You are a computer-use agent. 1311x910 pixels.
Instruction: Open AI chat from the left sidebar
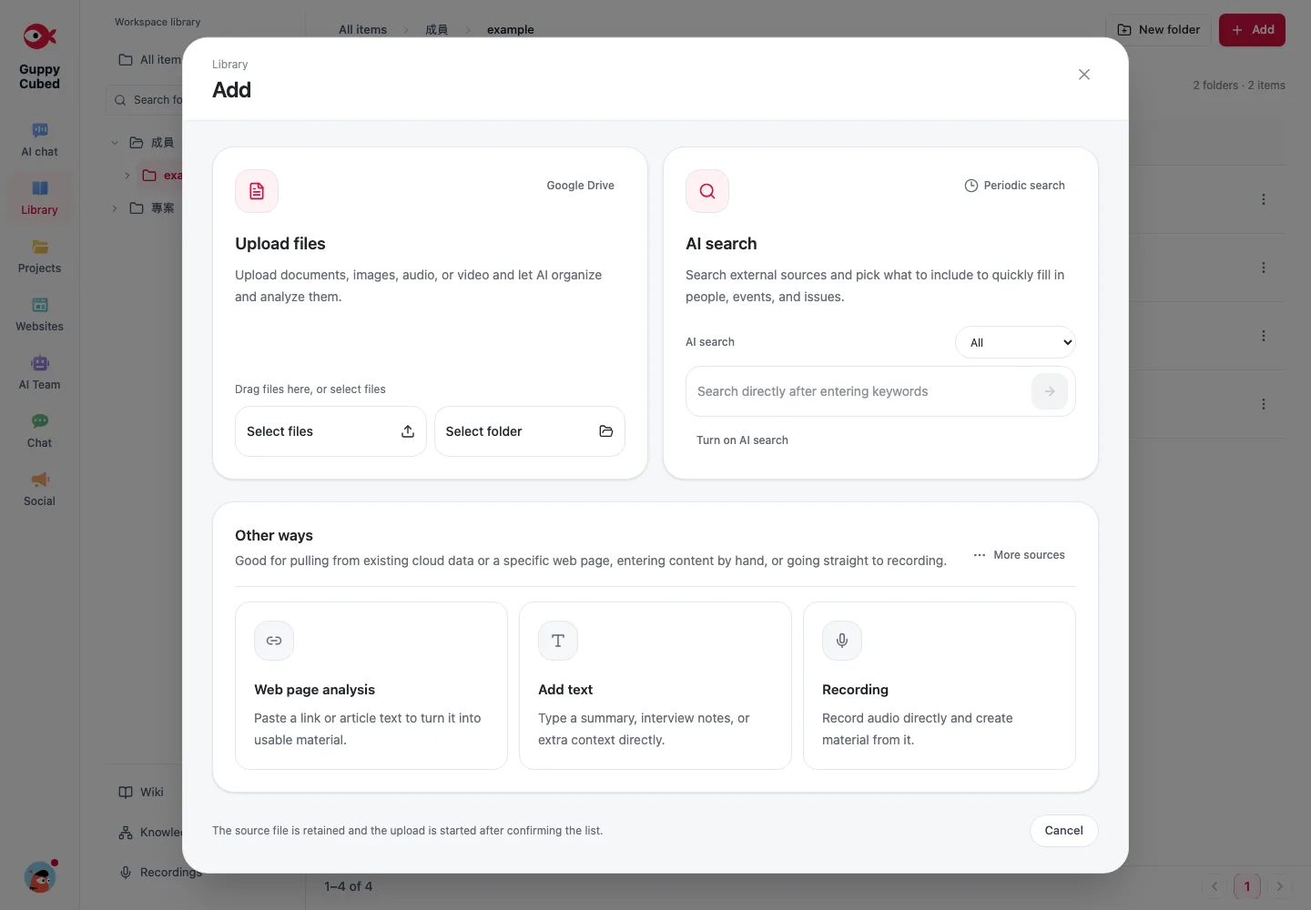point(39,140)
